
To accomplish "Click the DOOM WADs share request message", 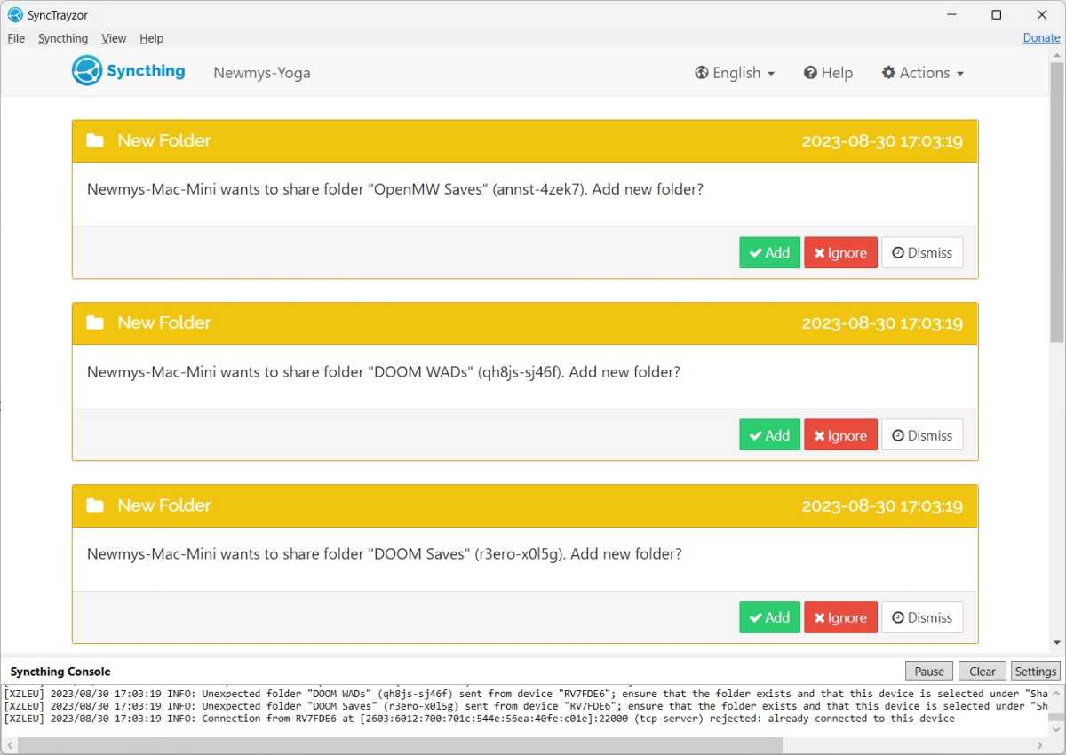I will coord(384,371).
